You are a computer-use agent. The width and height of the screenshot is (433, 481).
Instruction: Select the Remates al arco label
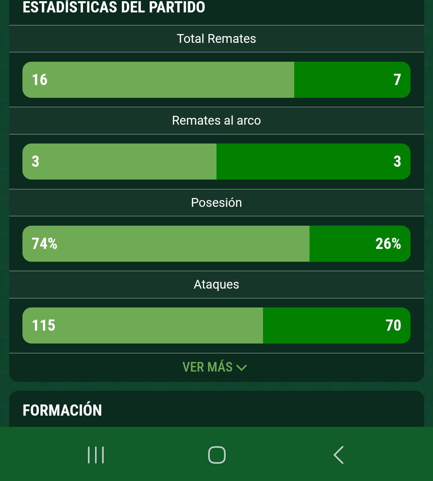click(216, 120)
